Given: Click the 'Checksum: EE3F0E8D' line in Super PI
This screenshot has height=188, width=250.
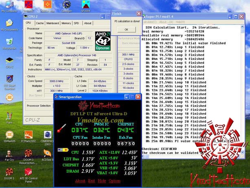Looking at the screenshot, I should pyautogui.click(x=159, y=149).
